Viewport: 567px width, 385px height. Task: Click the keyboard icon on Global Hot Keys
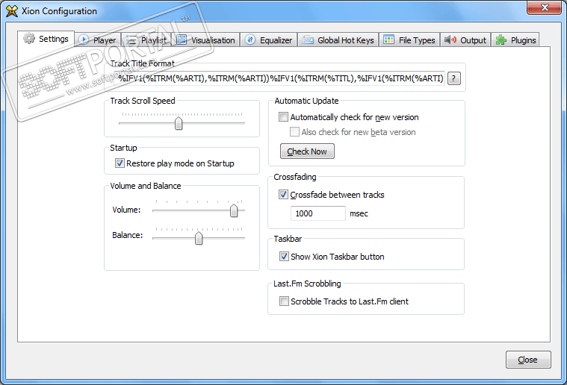(x=308, y=40)
